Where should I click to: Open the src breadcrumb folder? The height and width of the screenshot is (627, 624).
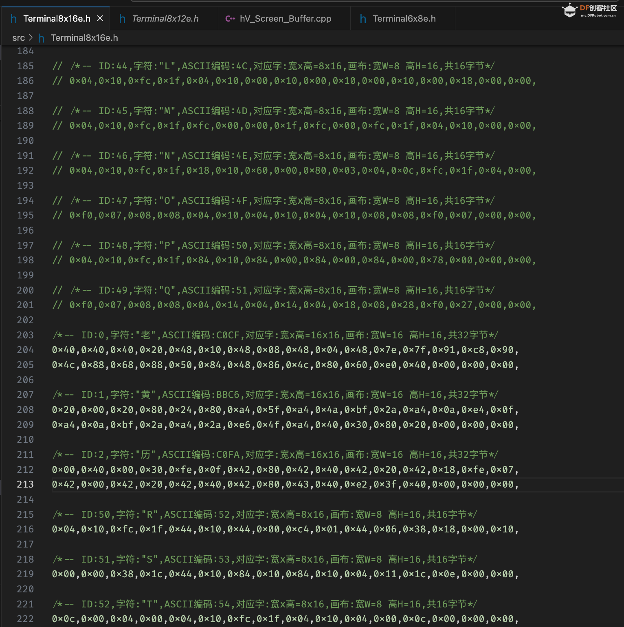(x=19, y=38)
